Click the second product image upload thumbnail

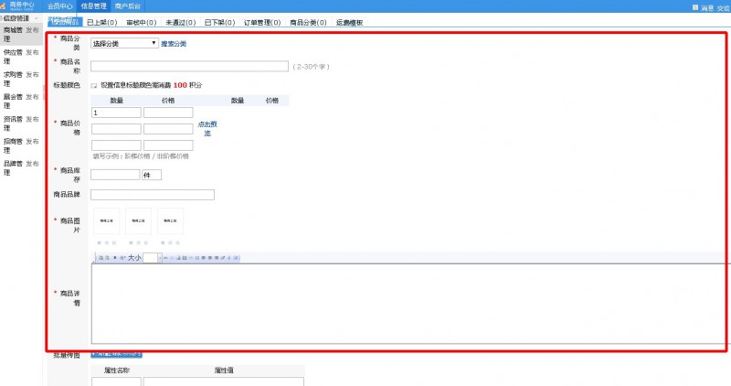[138, 221]
